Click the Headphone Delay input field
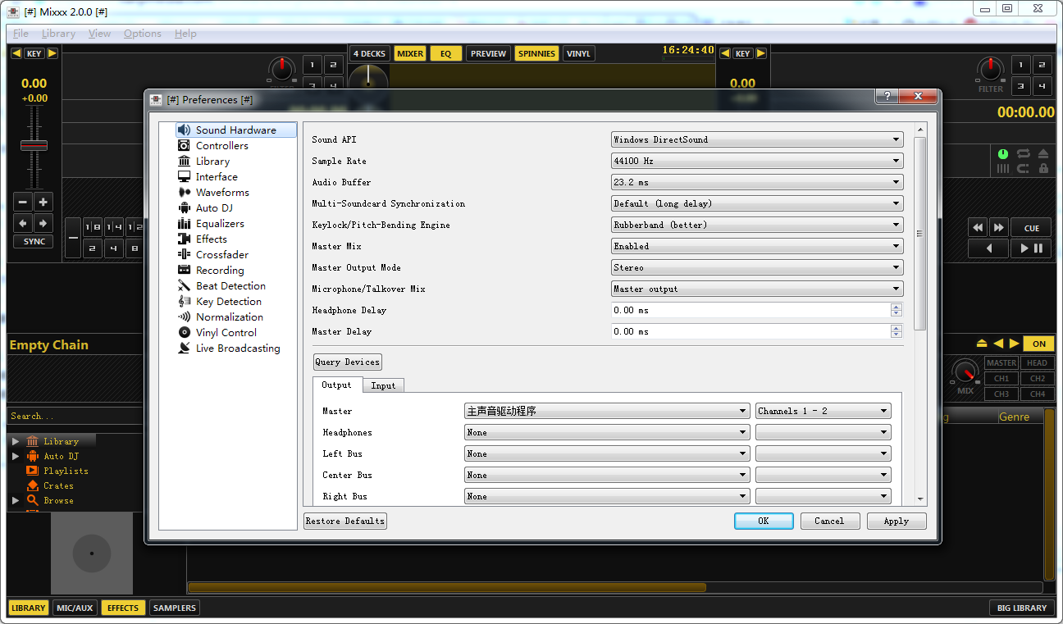The width and height of the screenshot is (1063, 624). pos(750,311)
